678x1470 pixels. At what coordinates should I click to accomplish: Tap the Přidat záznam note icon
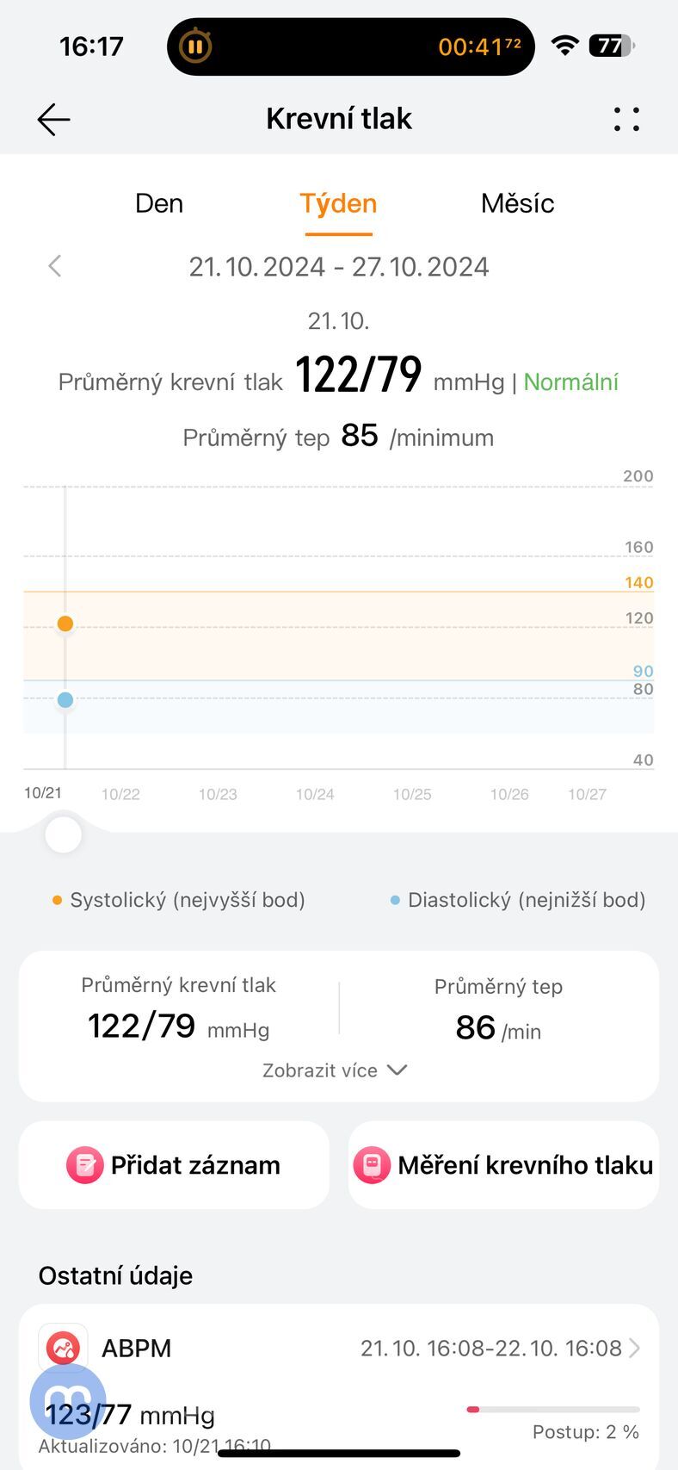[83, 1165]
